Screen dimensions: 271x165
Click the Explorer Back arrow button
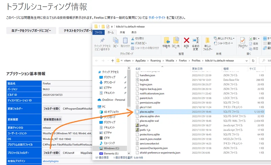(97, 61)
